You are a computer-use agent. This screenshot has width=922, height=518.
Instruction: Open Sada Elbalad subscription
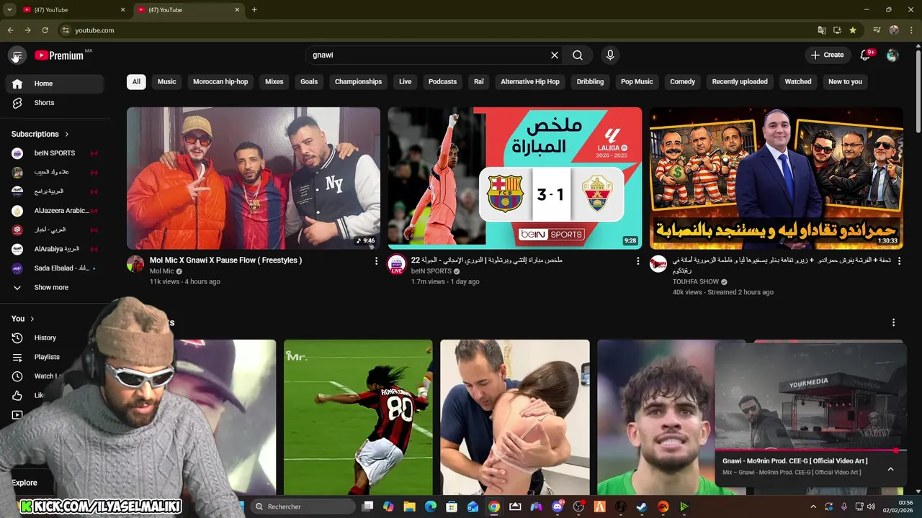(55, 268)
